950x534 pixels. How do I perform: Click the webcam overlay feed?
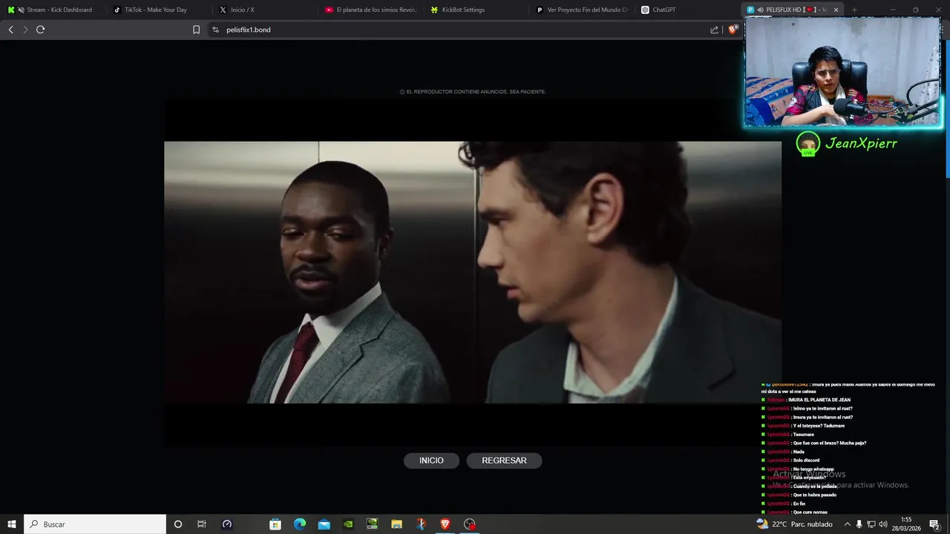pyautogui.click(x=842, y=72)
